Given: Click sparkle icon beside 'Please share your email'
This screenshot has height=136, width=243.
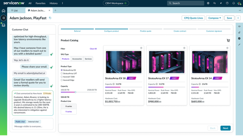Looking at the screenshot, I should 52,67.
